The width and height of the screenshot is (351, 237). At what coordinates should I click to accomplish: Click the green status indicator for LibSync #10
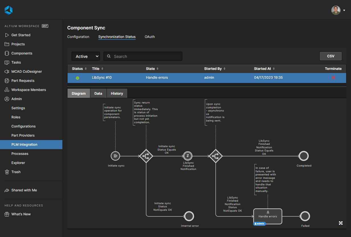coord(77,77)
